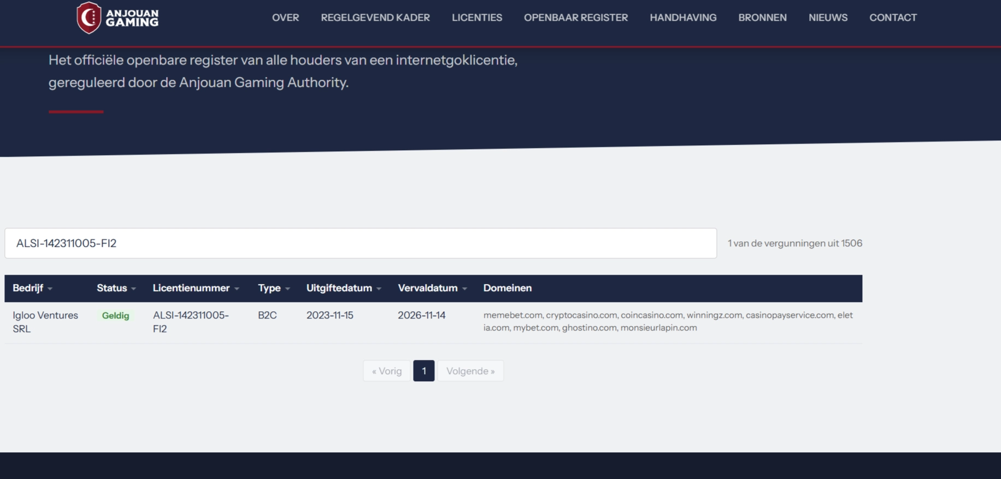This screenshot has width=1001, height=479.
Task: Sort table by Uitgiftedatum column
Action: (x=344, y=288)
